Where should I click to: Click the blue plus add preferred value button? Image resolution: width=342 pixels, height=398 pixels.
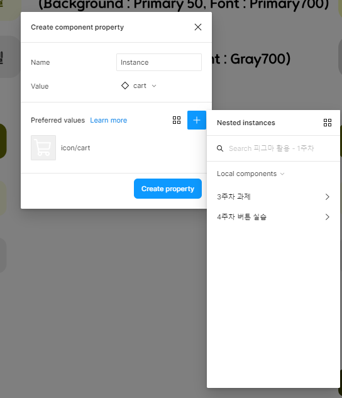tap(197, 120)
